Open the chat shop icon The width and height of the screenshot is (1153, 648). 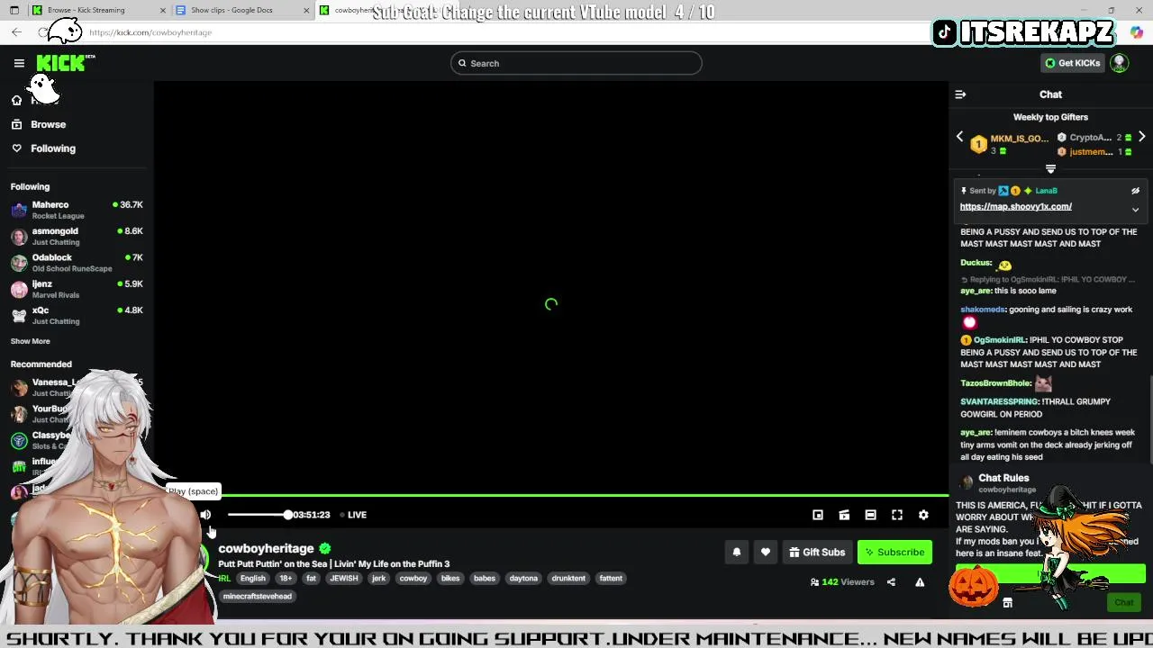click(1007, 603)
